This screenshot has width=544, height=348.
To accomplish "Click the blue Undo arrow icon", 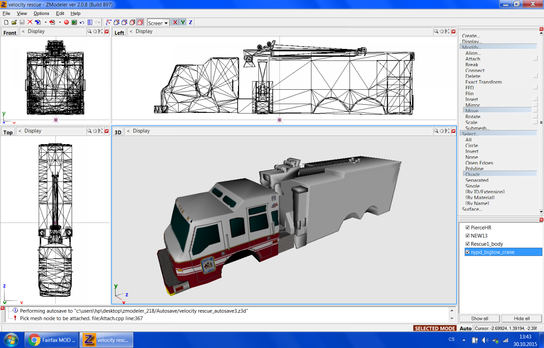I will (x=82, y=22).
